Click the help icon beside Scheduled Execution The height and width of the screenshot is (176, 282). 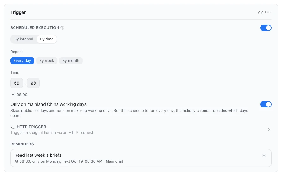(62, 28)
